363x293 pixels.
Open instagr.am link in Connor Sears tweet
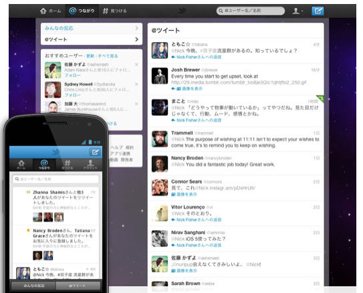[232, 188]
